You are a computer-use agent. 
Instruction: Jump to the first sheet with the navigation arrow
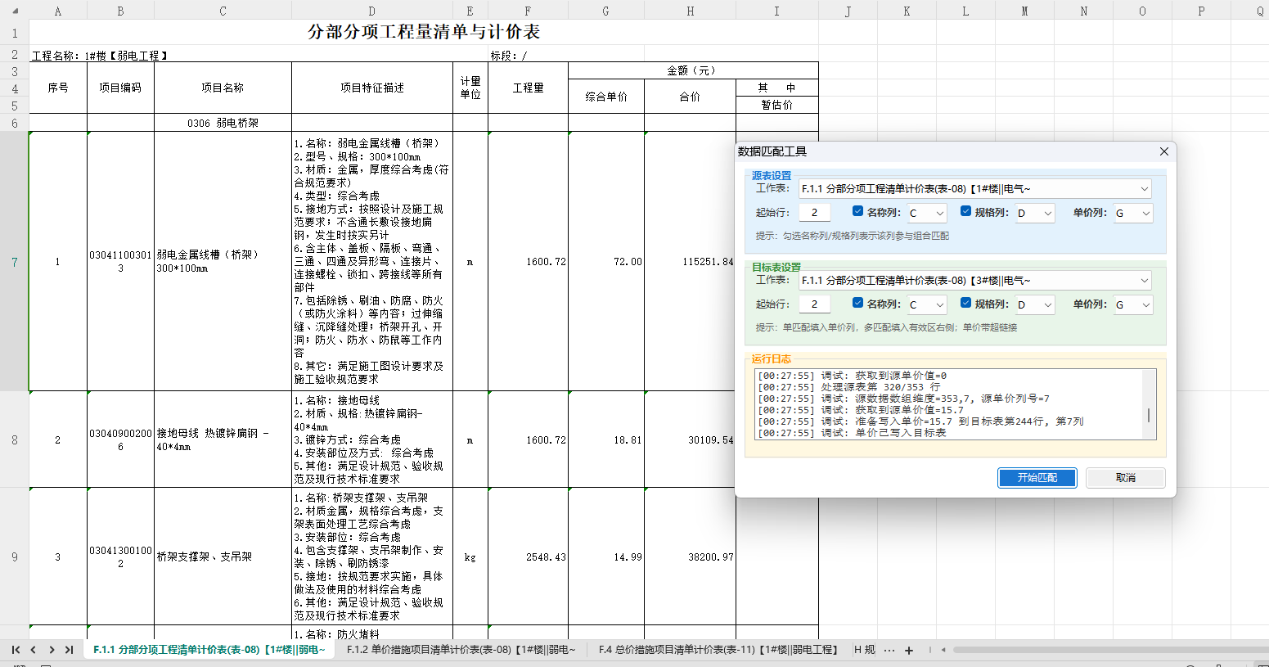click(x=16, y=650)
